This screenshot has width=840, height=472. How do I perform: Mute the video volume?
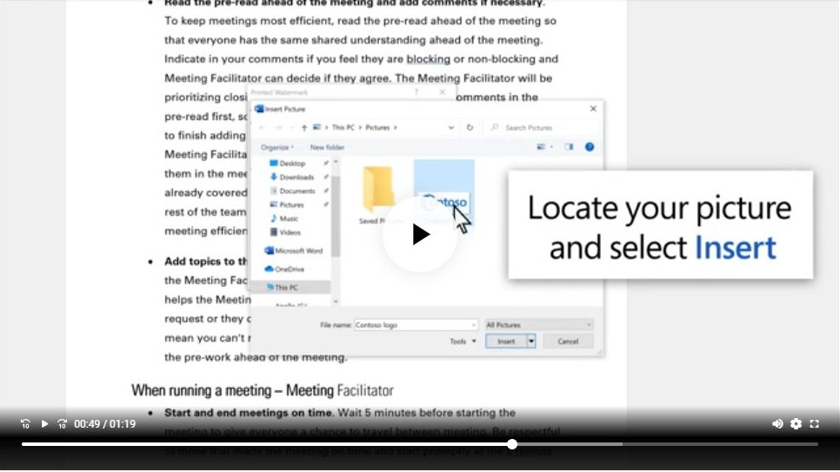(777, 424)
